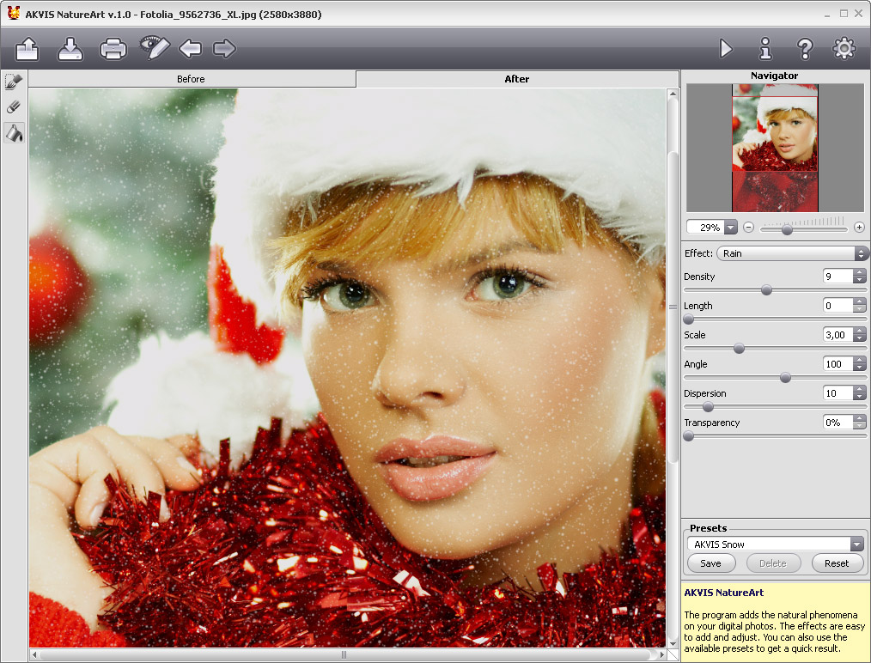The image size is (871, 663).
Task: Click the panel splitter grip handle
Action: [673, 307]
